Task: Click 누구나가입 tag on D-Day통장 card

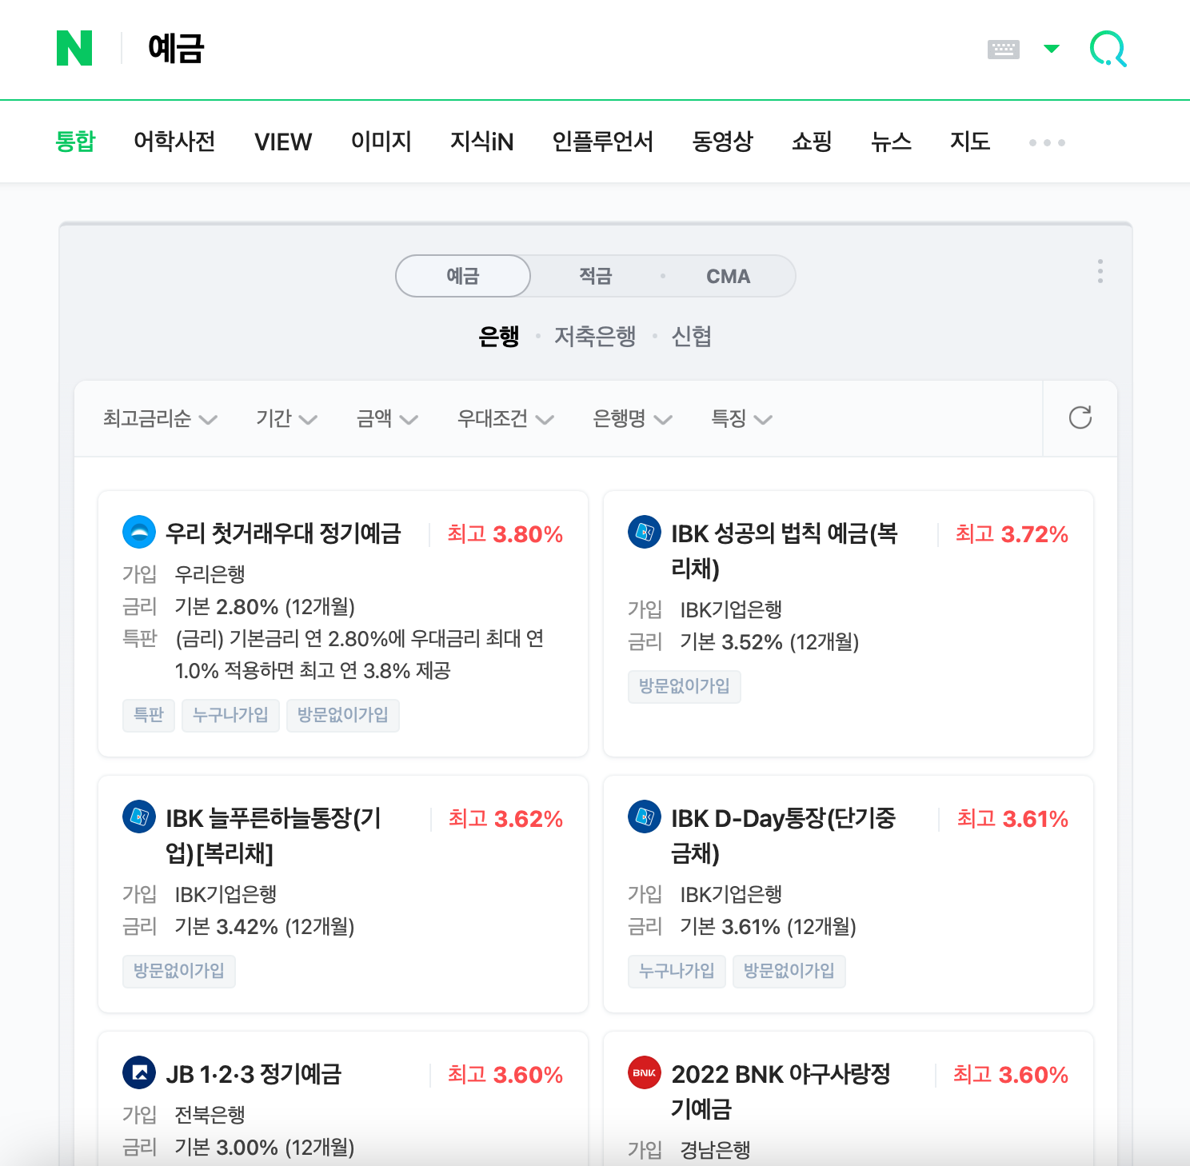Action: [677, 971]
